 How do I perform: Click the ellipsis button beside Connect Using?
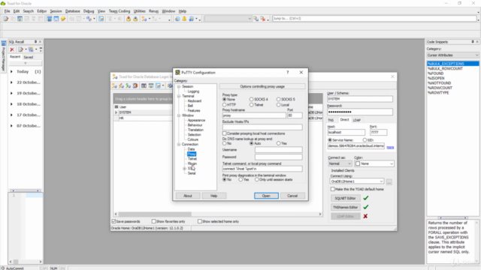pos(389,181)
